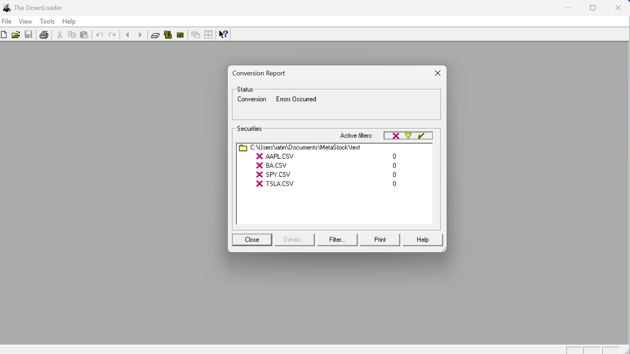Screen dimensions: 630x354
Task: Click the Print button in the dialog
Action: coord(380,240)
